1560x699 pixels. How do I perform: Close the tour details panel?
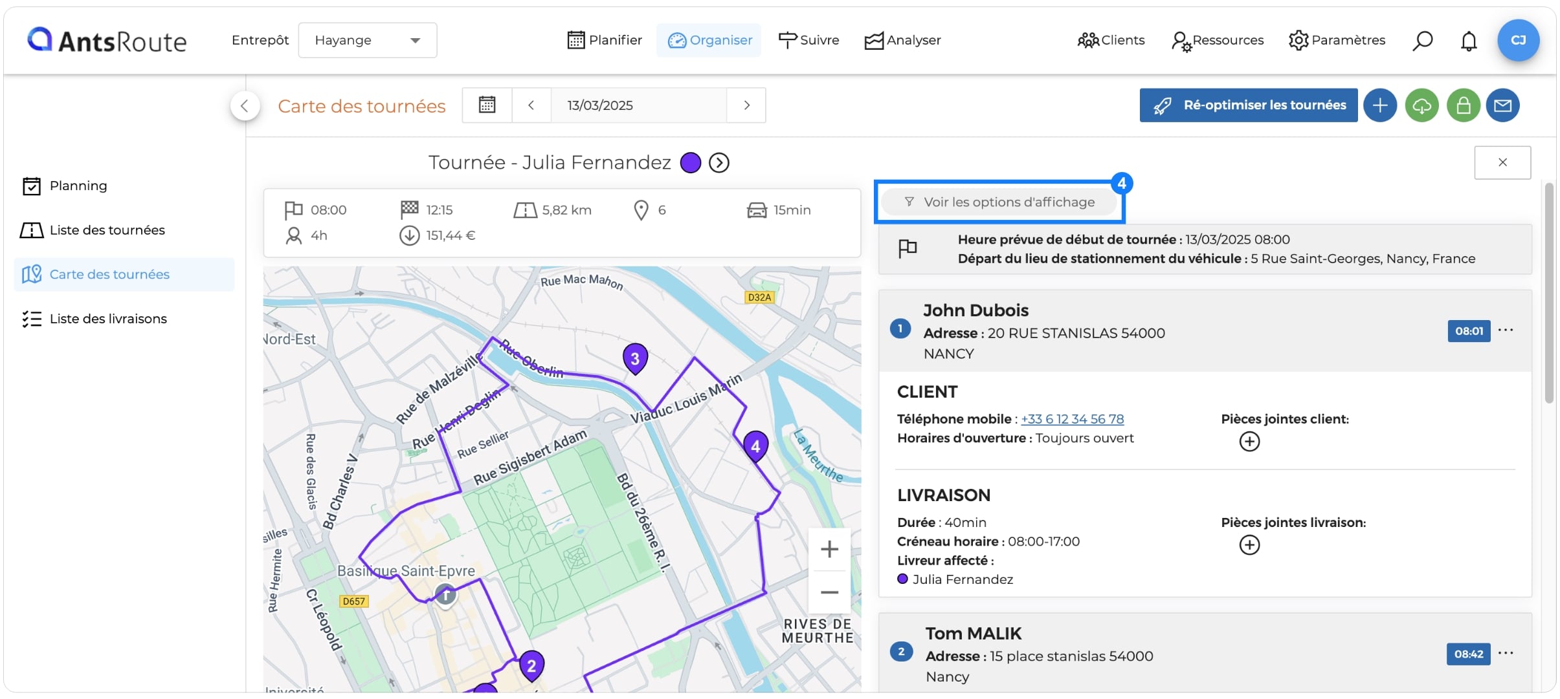[1502, 162]
